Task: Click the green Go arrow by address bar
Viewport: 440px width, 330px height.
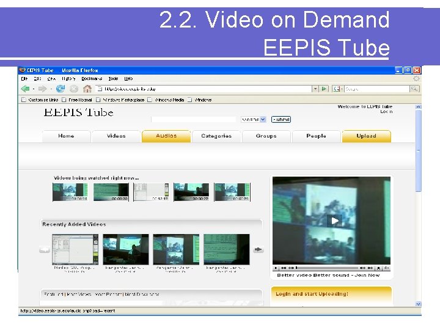Action: point(324,89)
